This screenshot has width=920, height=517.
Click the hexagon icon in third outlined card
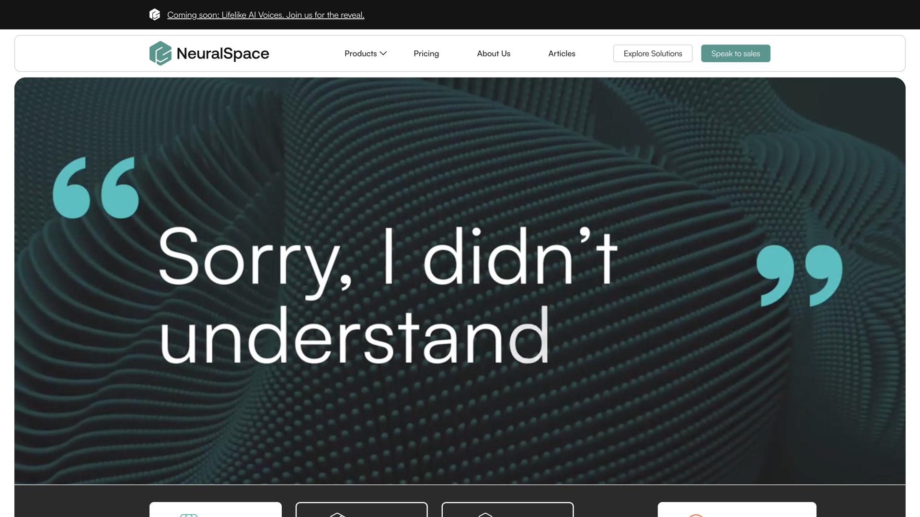click(x=485, y=515)
